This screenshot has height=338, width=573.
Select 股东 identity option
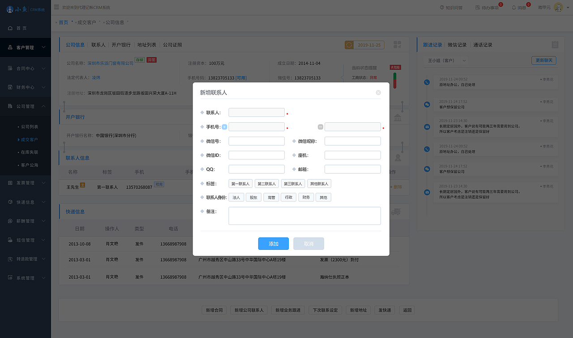[x=254, y=197]
